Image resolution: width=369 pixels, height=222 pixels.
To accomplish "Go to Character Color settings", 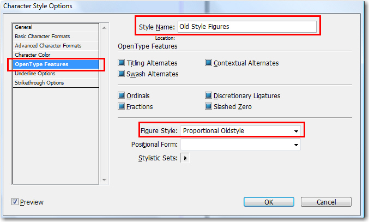I will click(56, 55).
